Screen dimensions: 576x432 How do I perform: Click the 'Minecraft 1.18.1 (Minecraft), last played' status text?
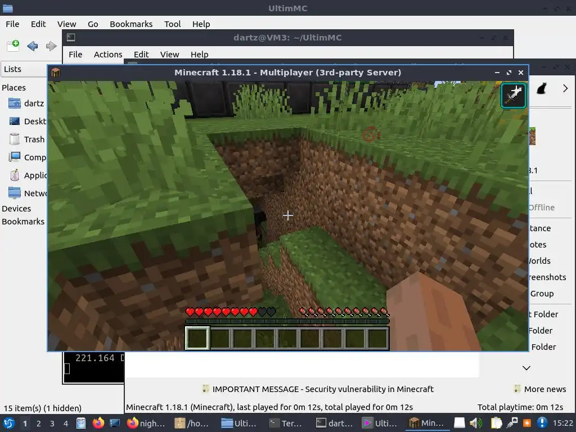(269, 407)
